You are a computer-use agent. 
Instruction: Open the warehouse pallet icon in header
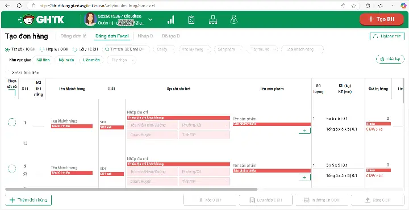(x=213, y=20)
